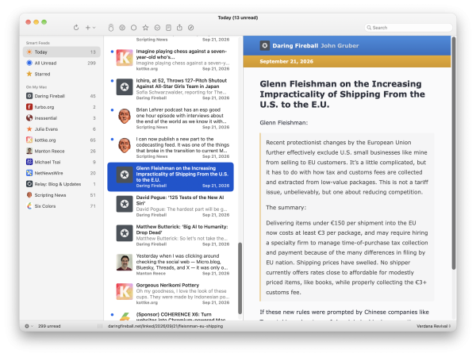Click the star thumbnail on David Pogue article
Image resolution: width=476 pixels, height=357 pixels.
(x=125, y=204)
